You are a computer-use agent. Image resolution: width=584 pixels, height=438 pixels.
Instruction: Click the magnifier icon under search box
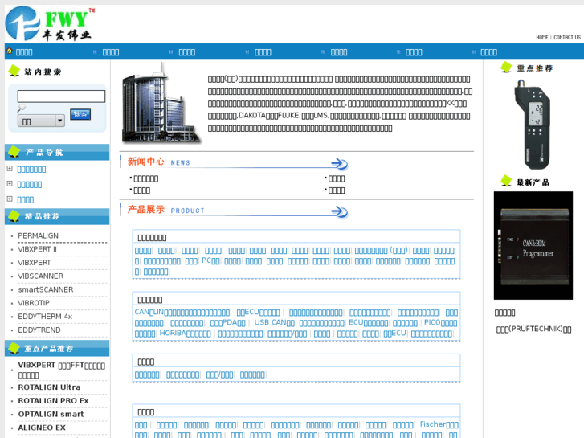coord(22,108)
